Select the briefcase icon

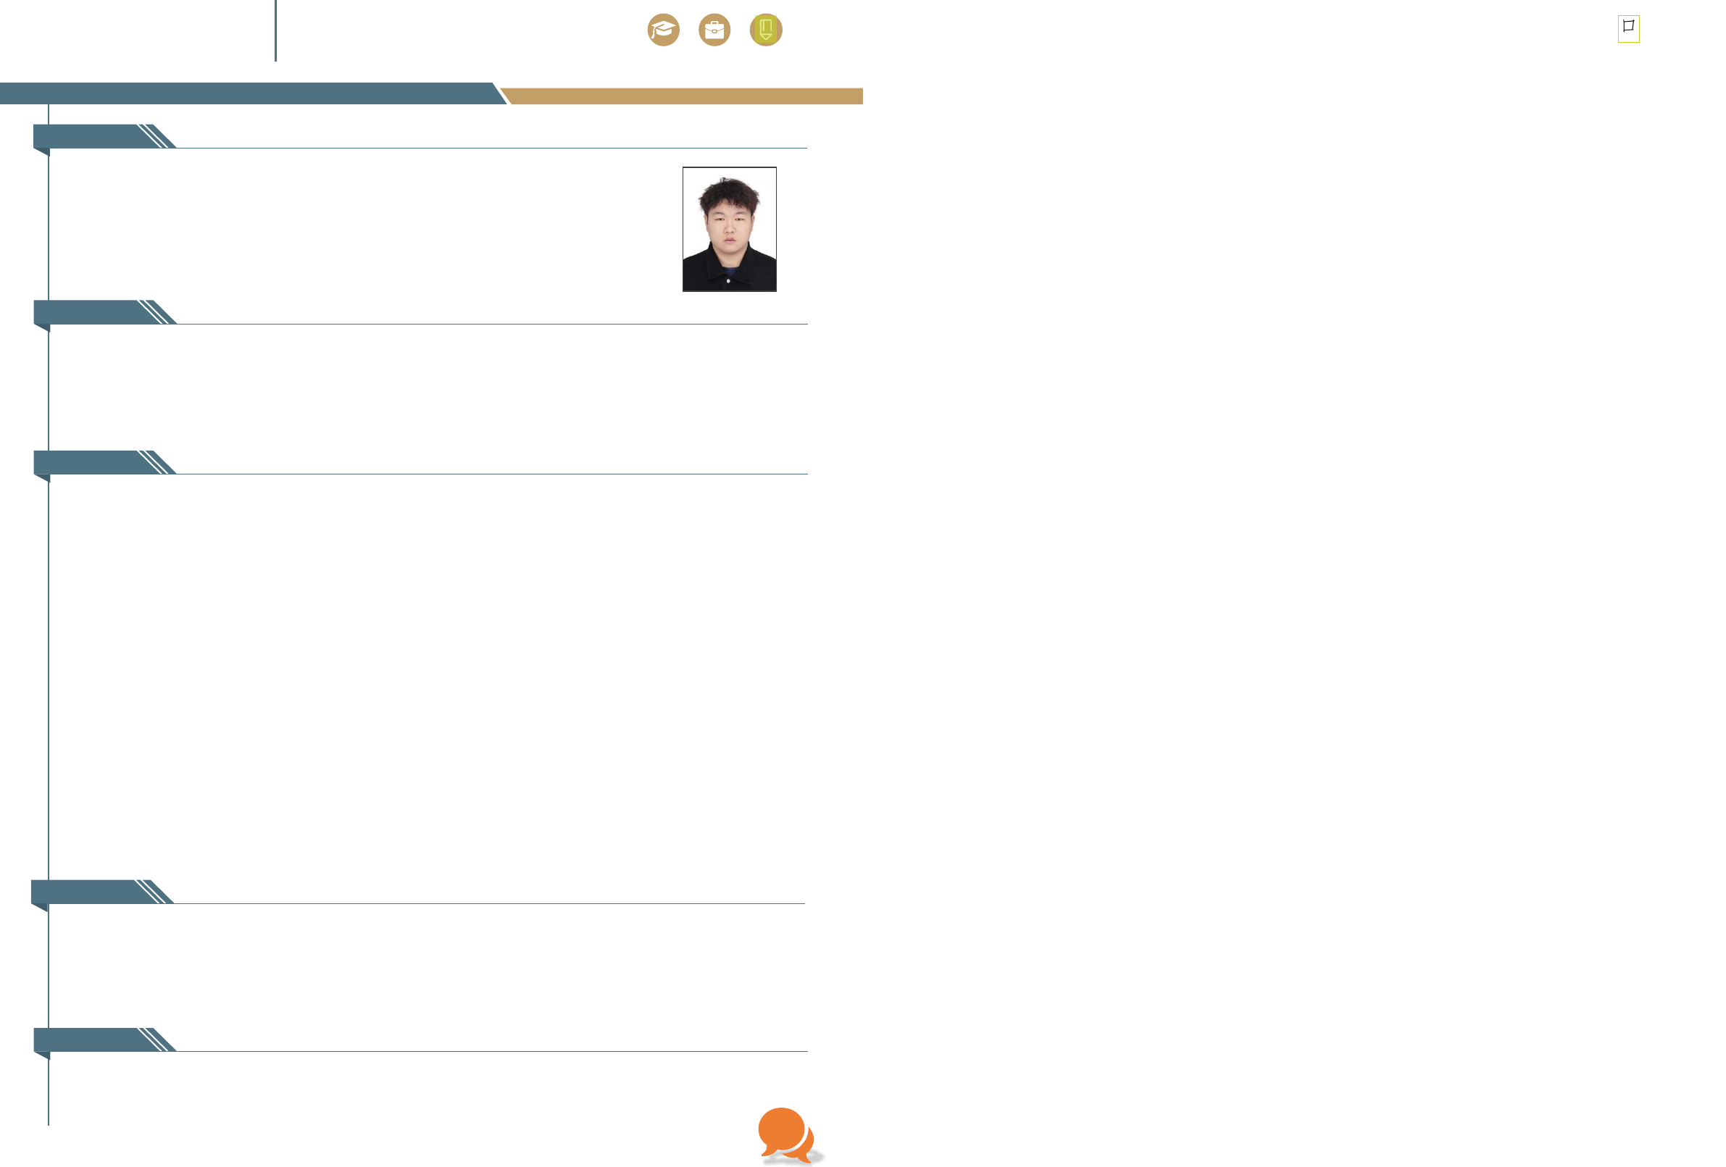pyautogui.click(x=714, y=30)
